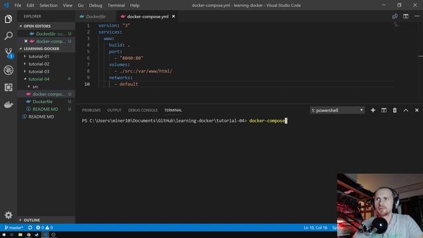Maximize the terminal panel size
This screenshot has height=238, width=423.
406,110
